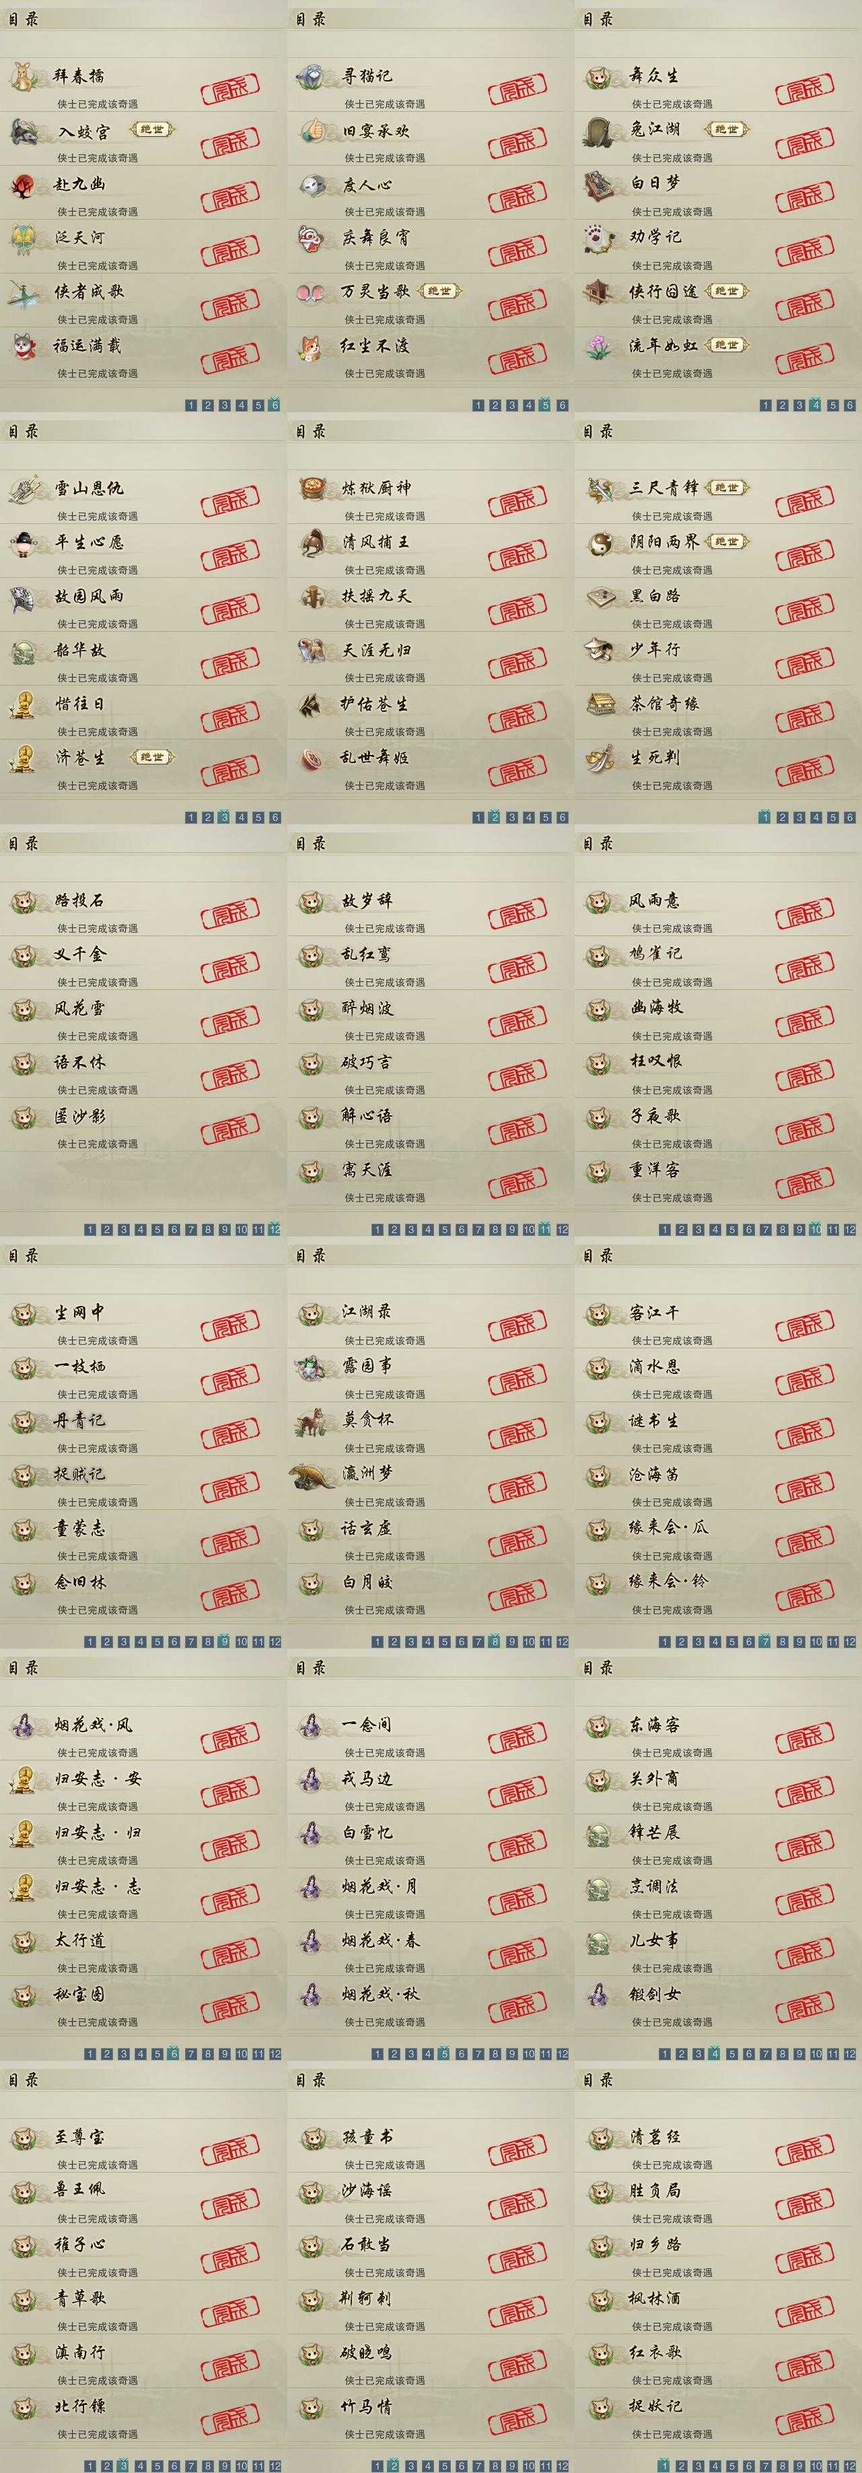This screenshot has height=2473, width=862.
Task: Click the 绝世 badge next to 济苍生
Action: [151, 758]
